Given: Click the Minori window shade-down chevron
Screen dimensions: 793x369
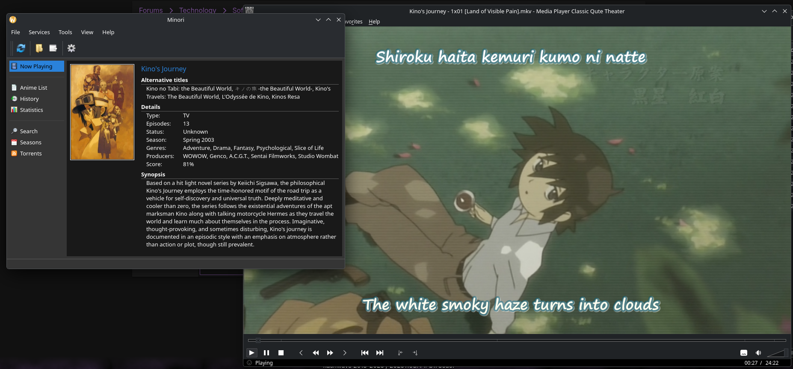Looking at the screenshot, I should [318, 20].
